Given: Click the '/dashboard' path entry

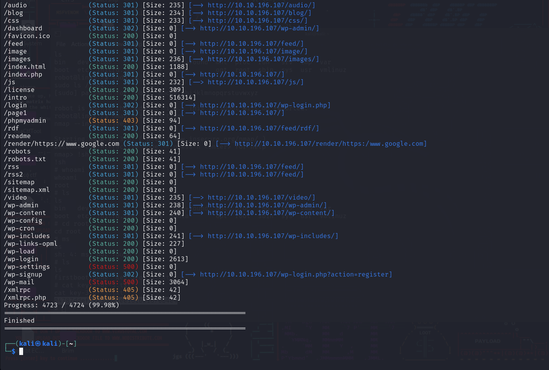Looking at the screenshot, I should coord(23,28).
